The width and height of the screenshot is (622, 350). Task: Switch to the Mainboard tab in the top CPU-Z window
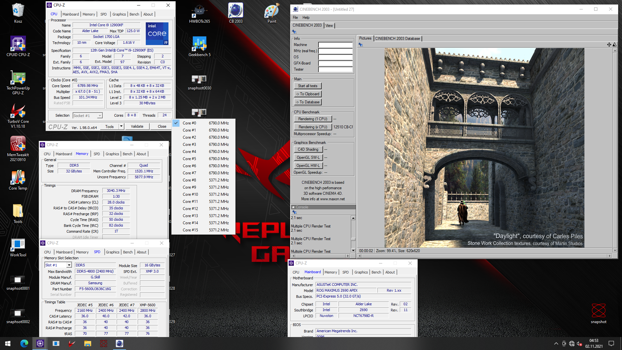point(71,14)
